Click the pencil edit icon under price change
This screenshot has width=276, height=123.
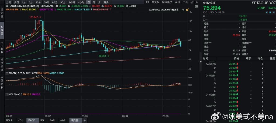coord(267,13)
